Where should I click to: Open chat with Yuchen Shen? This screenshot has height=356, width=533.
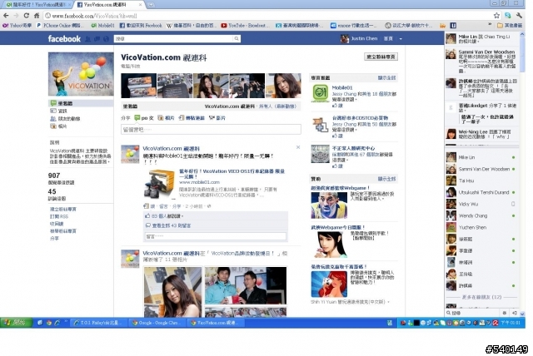pyautogui.click(x=481, y=227)
